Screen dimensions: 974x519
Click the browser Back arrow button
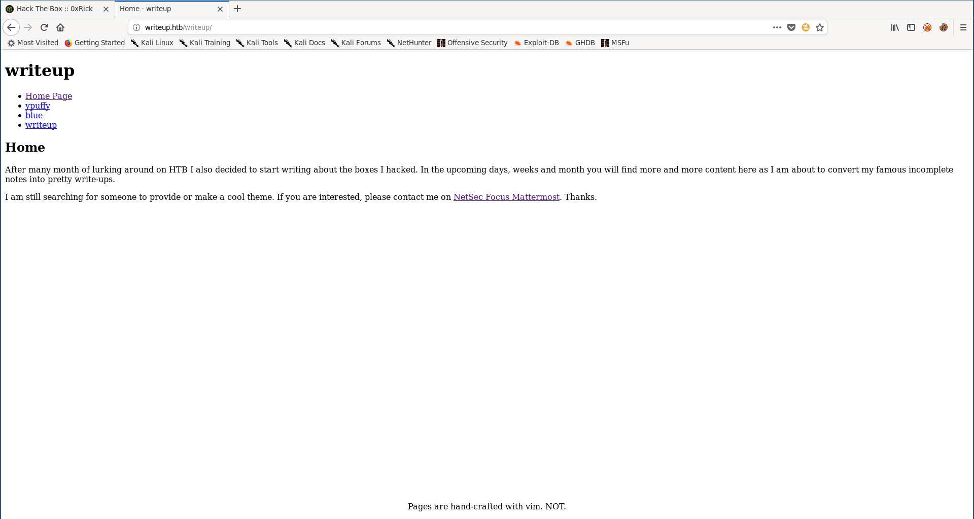11,27
